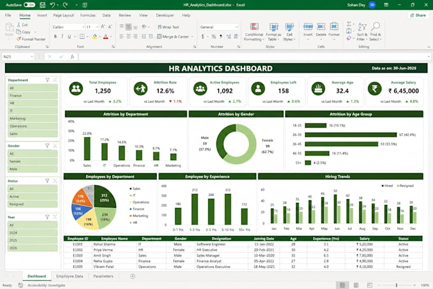Screen dimensions: 433x289
Task: Select Female in Gender slicer
Action: point(32,161)
